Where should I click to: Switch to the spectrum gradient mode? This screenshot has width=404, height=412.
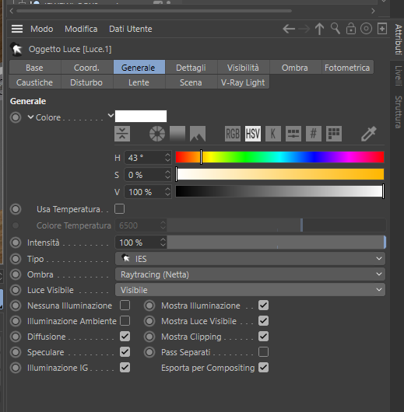(177, 134)
